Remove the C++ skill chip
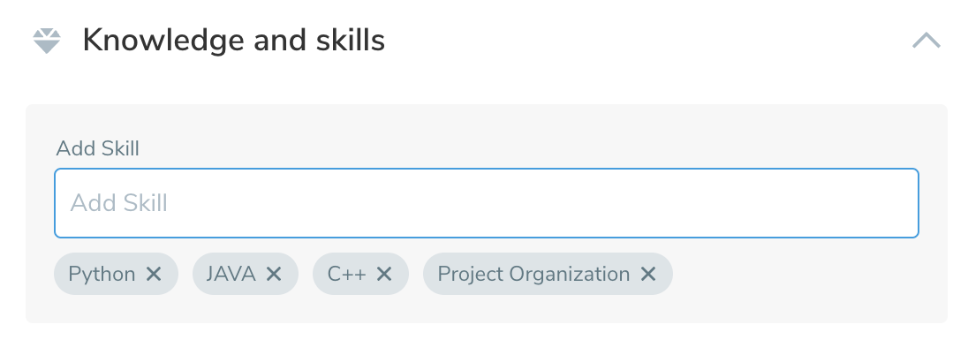The image size is (968, 355). tap(384, 274)
